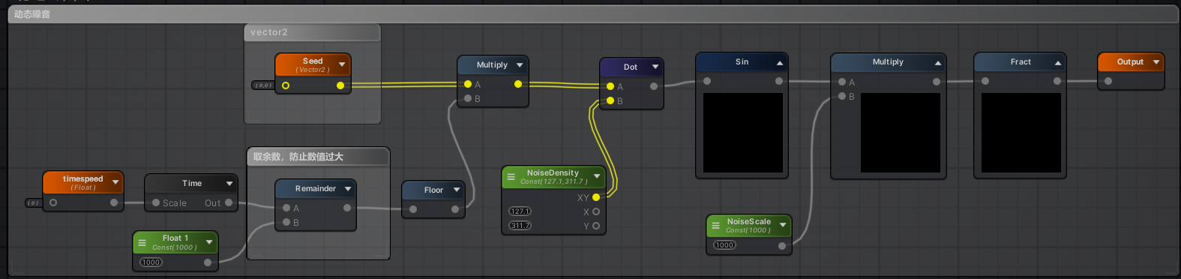This screenshot has width=1181, height=279.
Task: Click the Dot node's B input port
Action: pos(610,100)
